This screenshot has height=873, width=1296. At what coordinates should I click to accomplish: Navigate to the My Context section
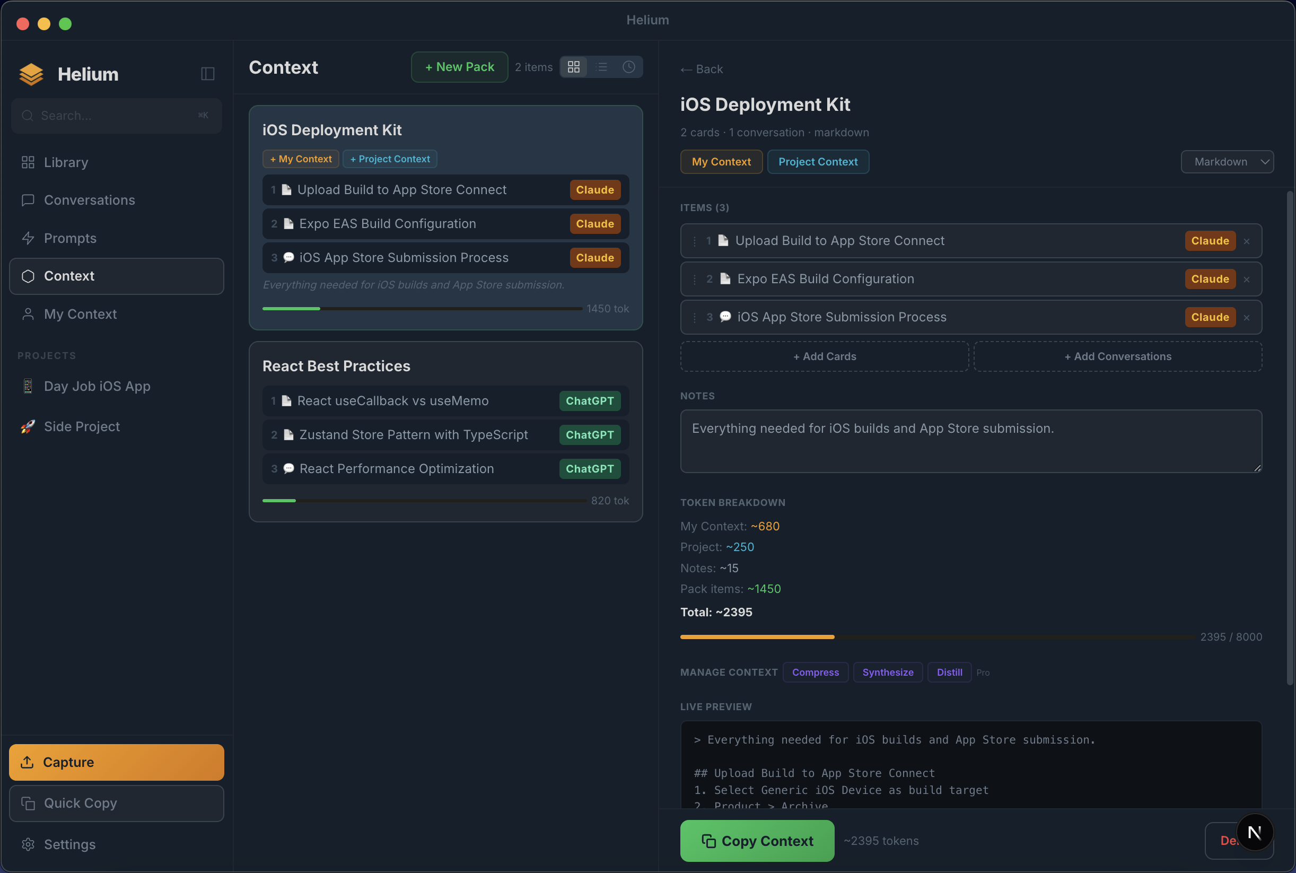[x=80, y=313]
